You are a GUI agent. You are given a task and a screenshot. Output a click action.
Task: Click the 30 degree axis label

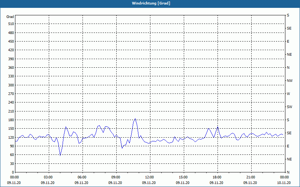click(x=12, y=164)
